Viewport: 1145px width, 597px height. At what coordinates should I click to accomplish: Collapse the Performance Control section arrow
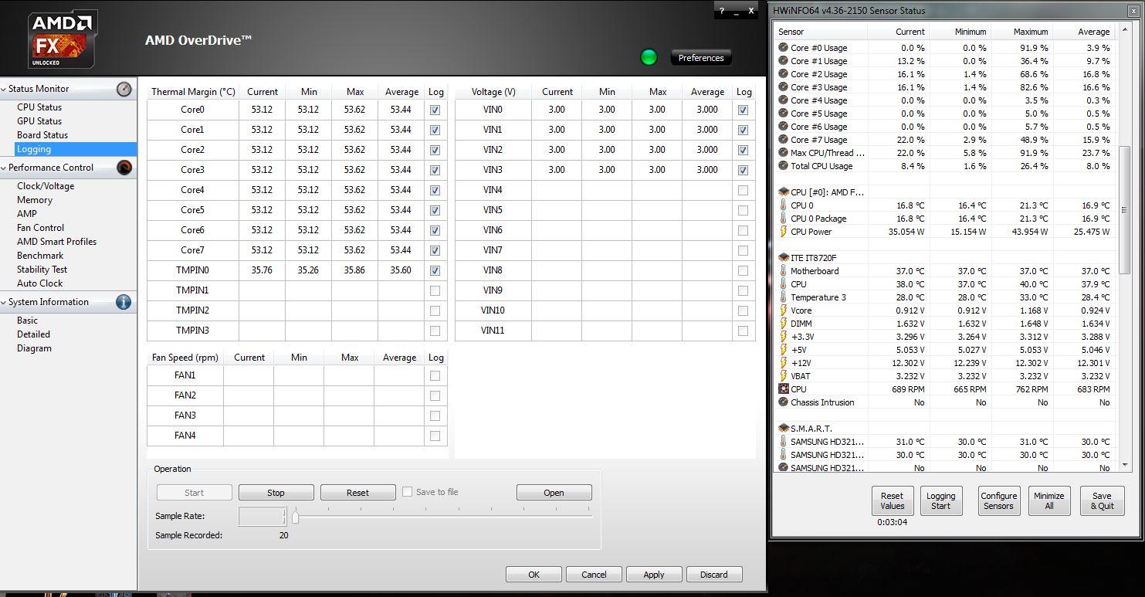3,168
